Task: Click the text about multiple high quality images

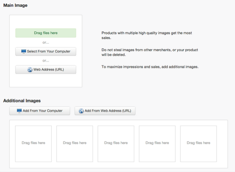Action: (147, 35)
